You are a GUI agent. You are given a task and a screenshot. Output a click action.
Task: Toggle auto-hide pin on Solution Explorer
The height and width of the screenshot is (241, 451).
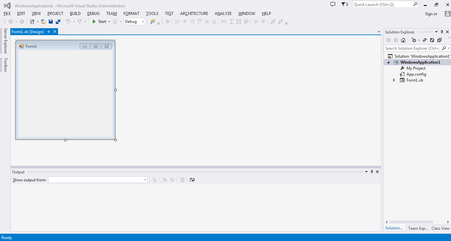pos(442,32)
